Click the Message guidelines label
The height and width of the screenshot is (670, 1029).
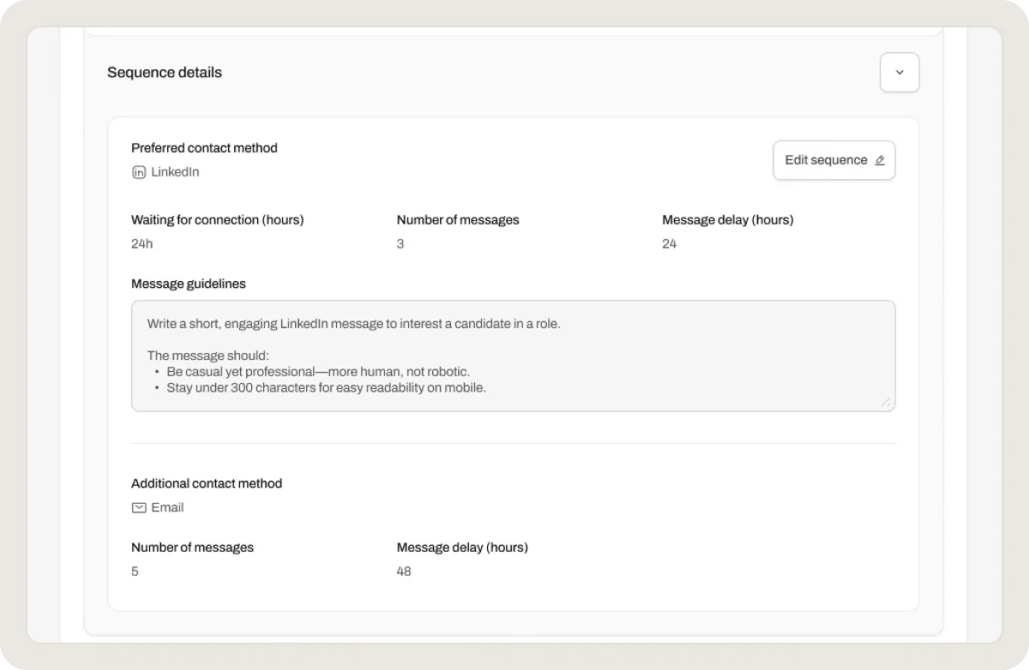[x=189, y=284]
